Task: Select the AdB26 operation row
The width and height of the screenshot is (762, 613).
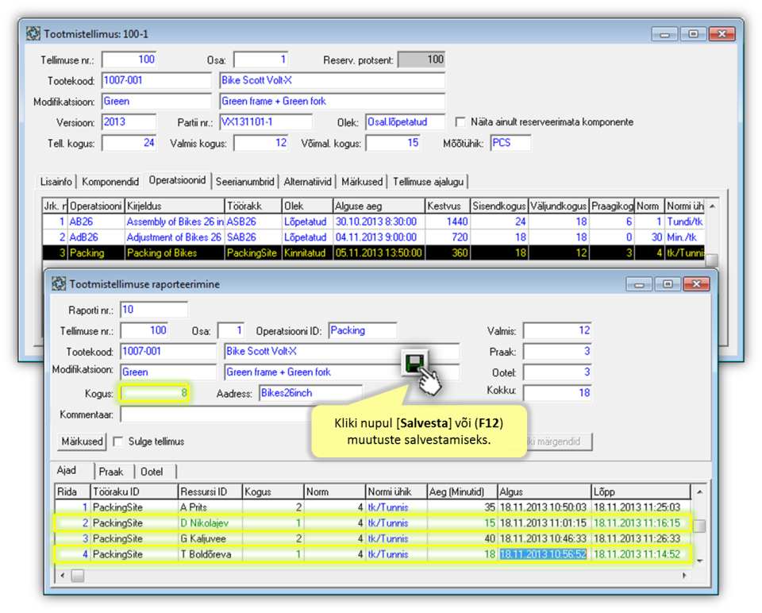Action: (x=373, y=237)
